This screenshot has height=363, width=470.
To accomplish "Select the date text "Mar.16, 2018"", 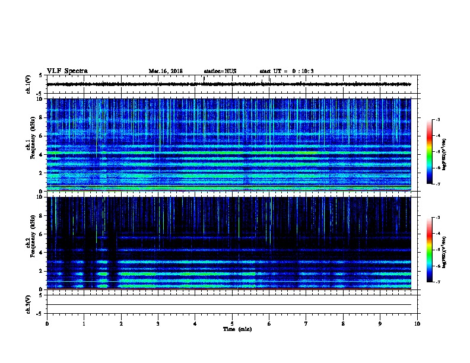I will [x=166, y=71].
